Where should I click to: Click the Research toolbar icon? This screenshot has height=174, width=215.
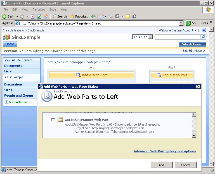[134, 16]
